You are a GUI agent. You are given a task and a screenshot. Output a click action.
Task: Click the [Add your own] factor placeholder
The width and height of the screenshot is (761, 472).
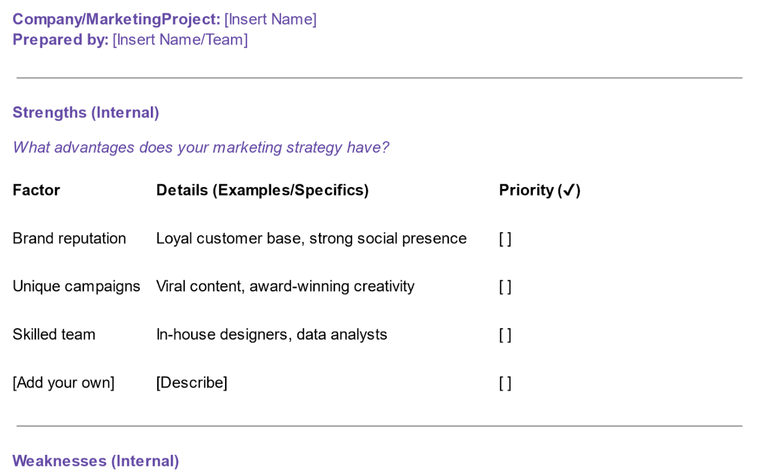coord(63,382)
